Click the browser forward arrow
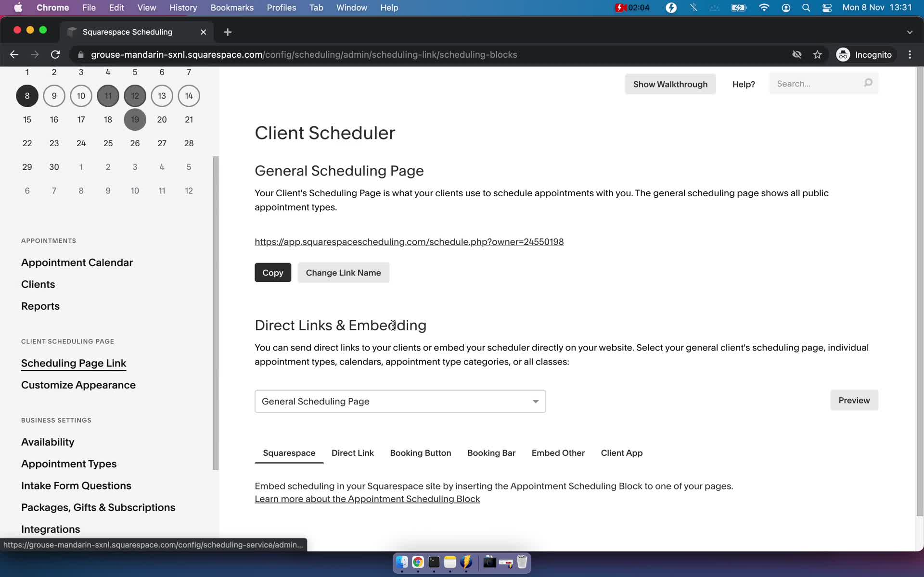This screenshot has width=924, height=577. [35, 55]
